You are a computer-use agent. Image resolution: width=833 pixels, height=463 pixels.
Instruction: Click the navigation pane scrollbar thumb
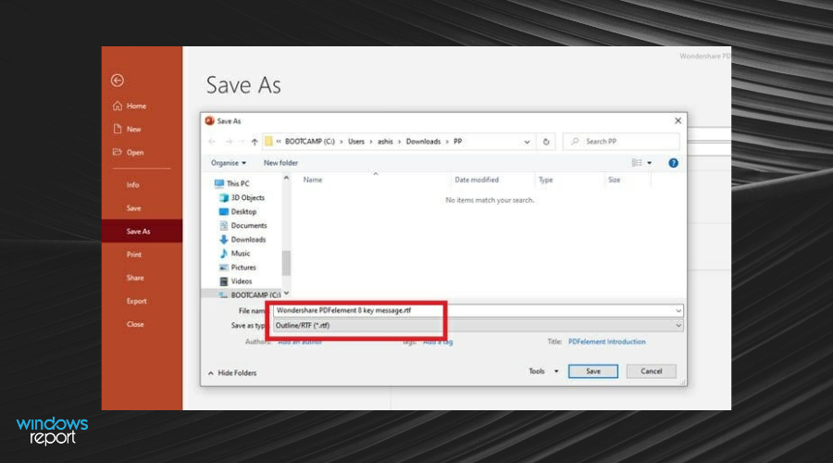point(286,263)
